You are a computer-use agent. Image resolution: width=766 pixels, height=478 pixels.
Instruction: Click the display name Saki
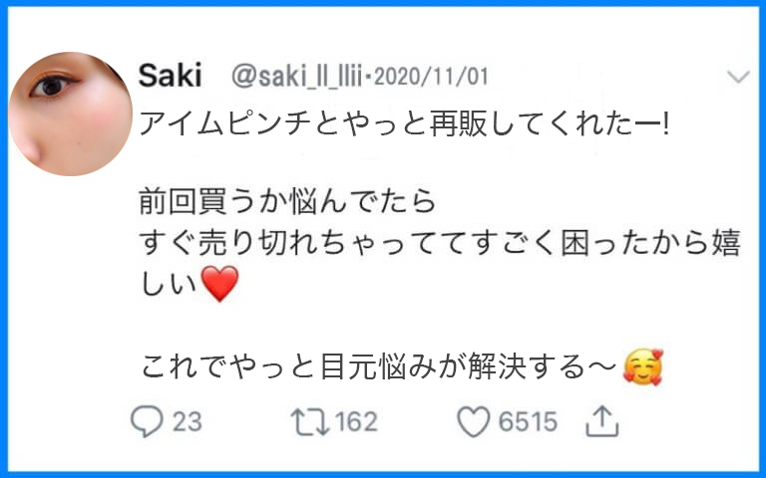[x=170, y=76]
